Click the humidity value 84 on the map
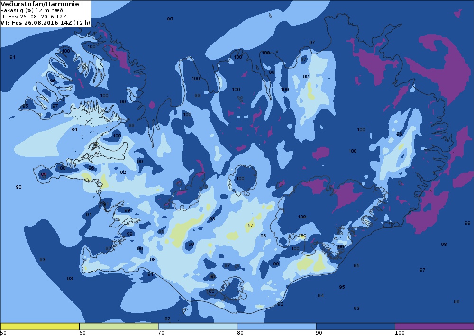This screenshot has height=336, width=474. [74, 130]
